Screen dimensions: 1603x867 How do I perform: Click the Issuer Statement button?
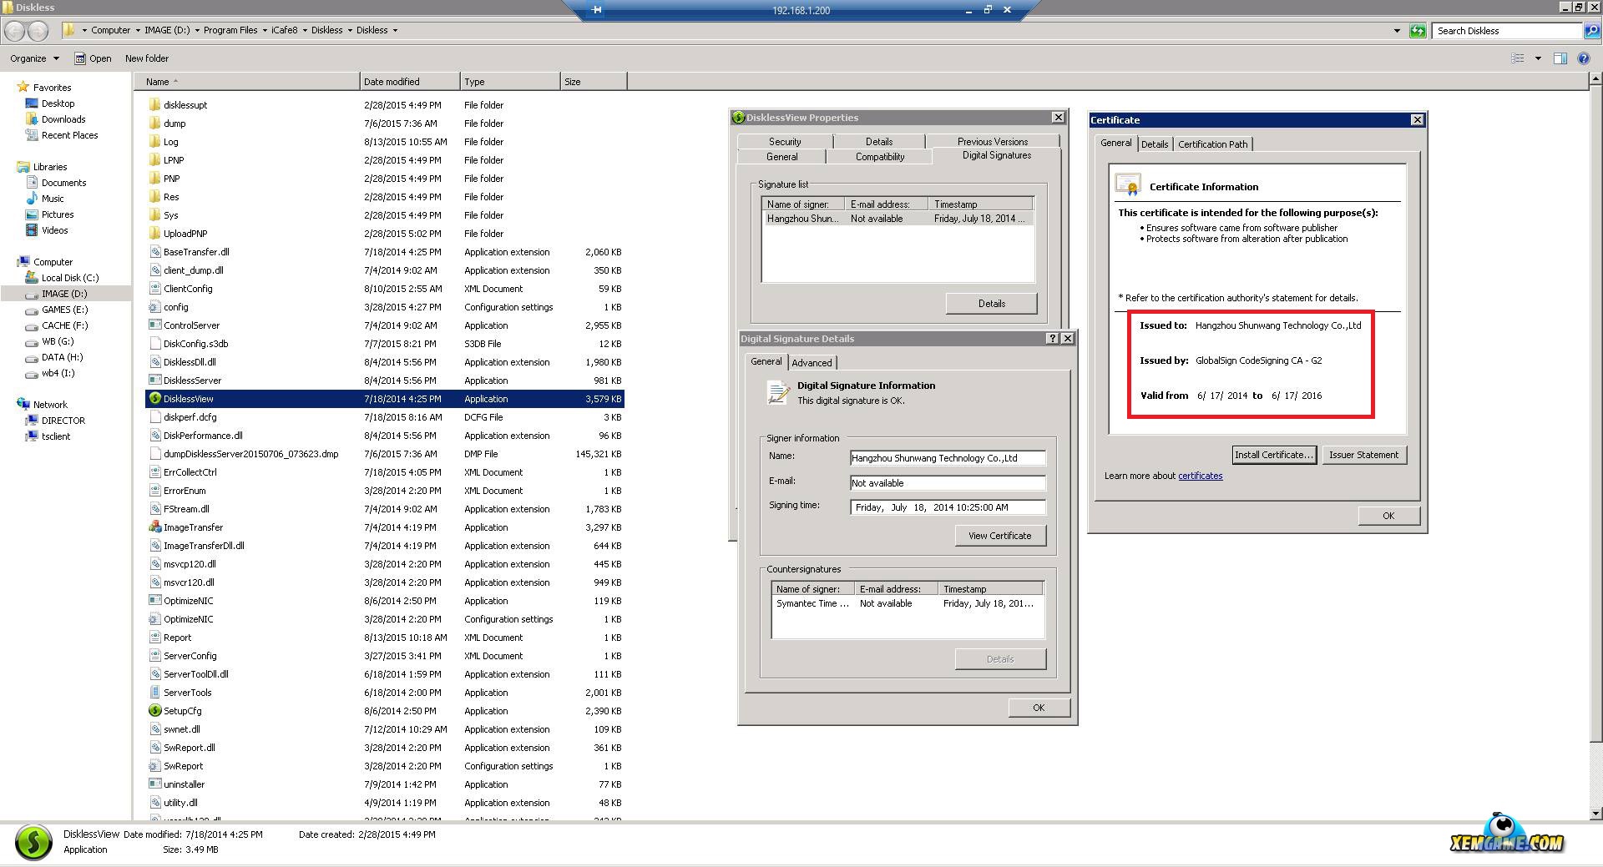(1363, 455)
